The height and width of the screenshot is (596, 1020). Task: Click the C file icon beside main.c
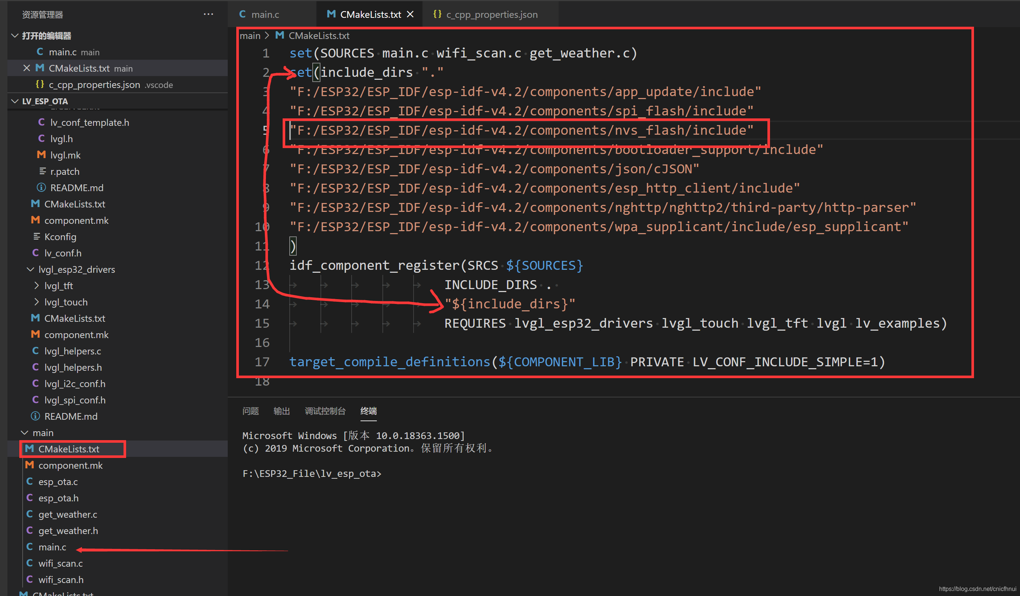click(40, 52)
